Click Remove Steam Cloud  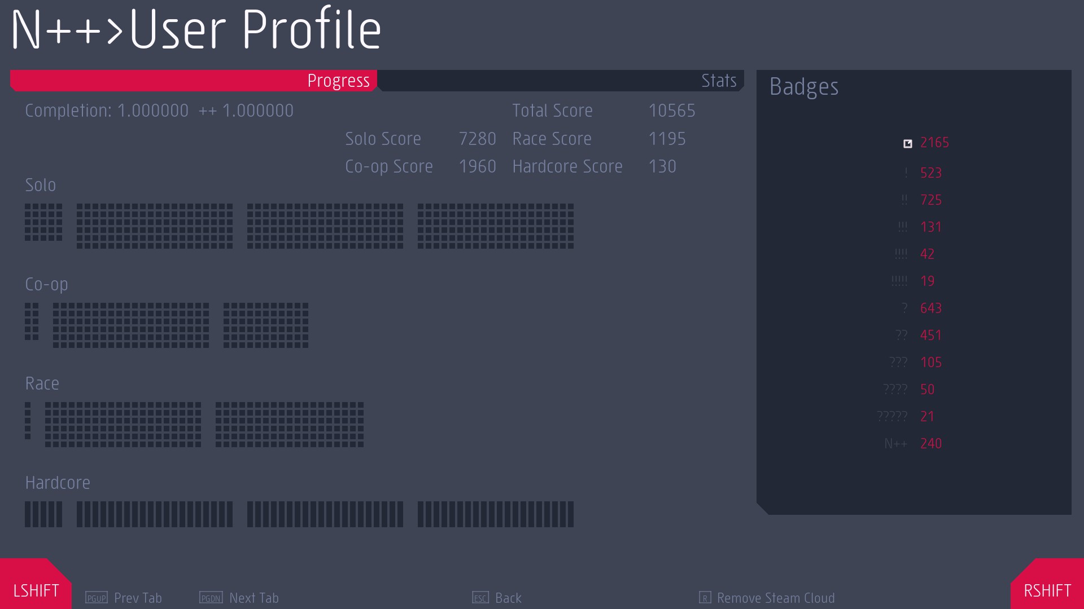(776, 598)
